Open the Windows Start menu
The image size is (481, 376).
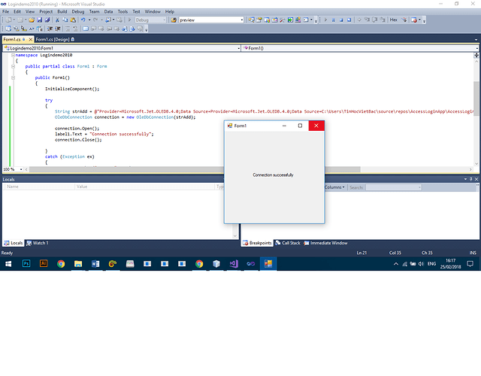(8, 264)
